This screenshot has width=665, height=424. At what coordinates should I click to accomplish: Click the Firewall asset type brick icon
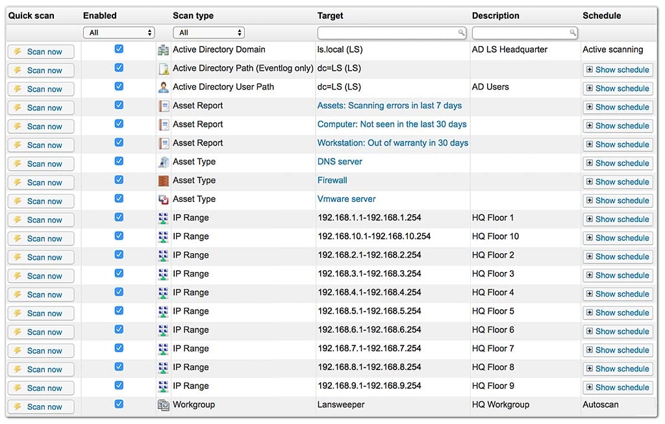163,181
